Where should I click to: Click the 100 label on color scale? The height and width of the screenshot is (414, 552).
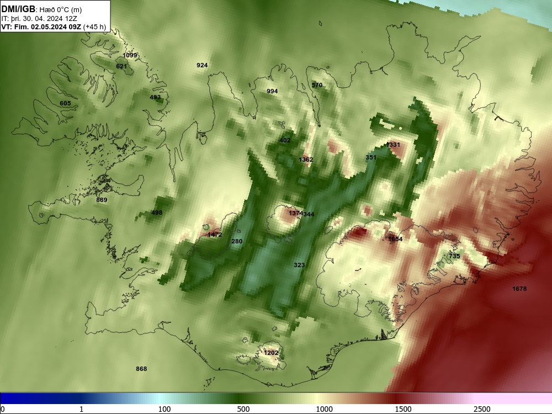(164, 409)
